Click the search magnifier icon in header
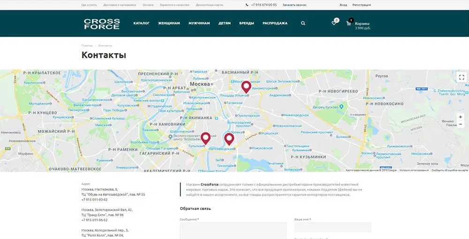This screenshot has height=239, width=469. tap(303, 23)
